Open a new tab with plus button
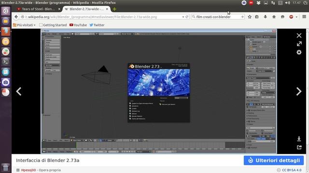This screenshot has width=309, height=173. (x=114, y=9)
